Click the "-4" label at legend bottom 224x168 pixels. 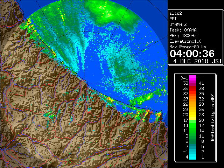pos(185,157)
